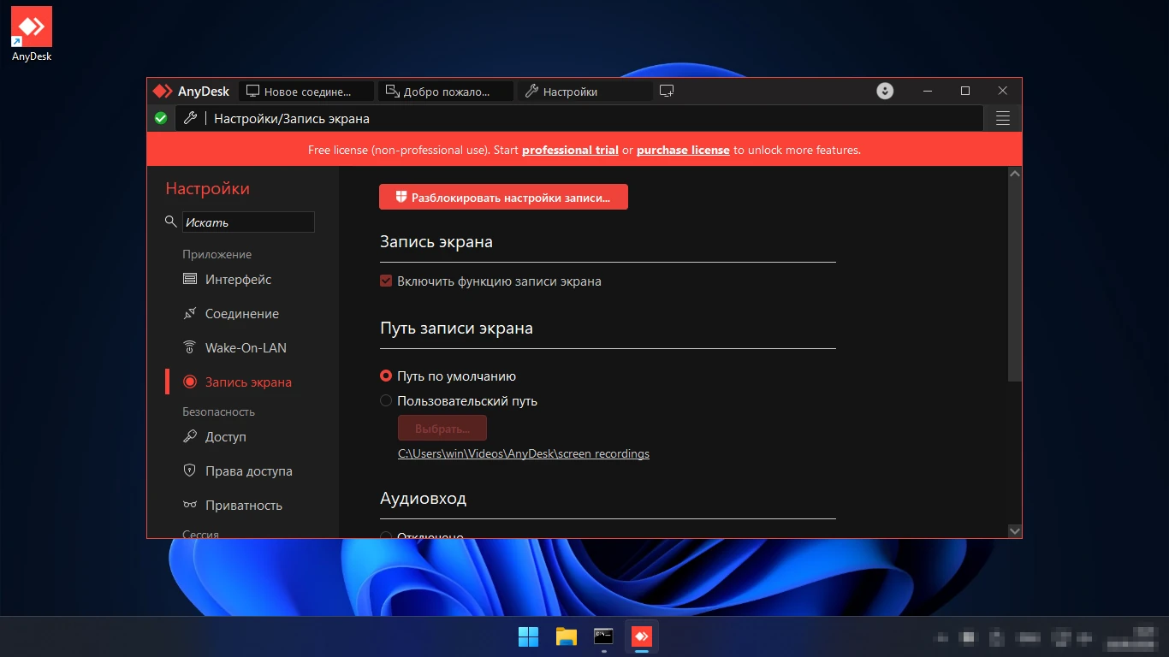Click the settings vertical scrollbar thumb
Image resolution: width=1169 pixels, height=657 pixels.
point(1015,281)
